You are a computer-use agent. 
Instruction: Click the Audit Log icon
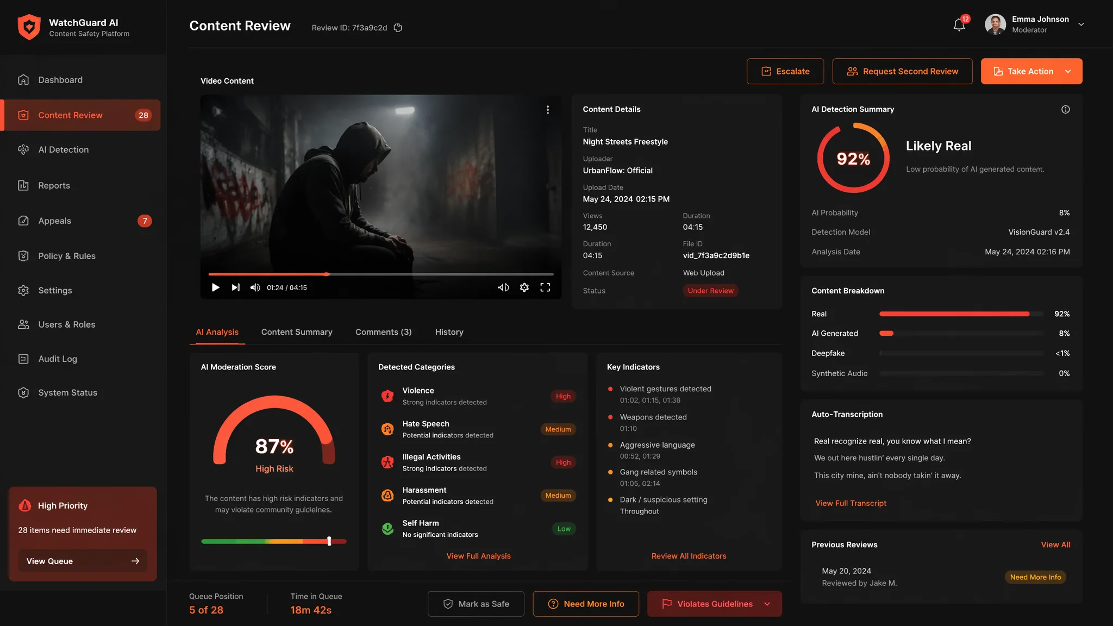23,359
